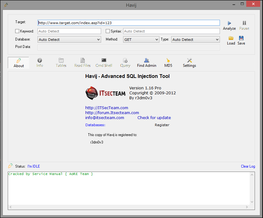Click the Pause icon
Screen dimensions: 263x218
[x=244, y=23]
